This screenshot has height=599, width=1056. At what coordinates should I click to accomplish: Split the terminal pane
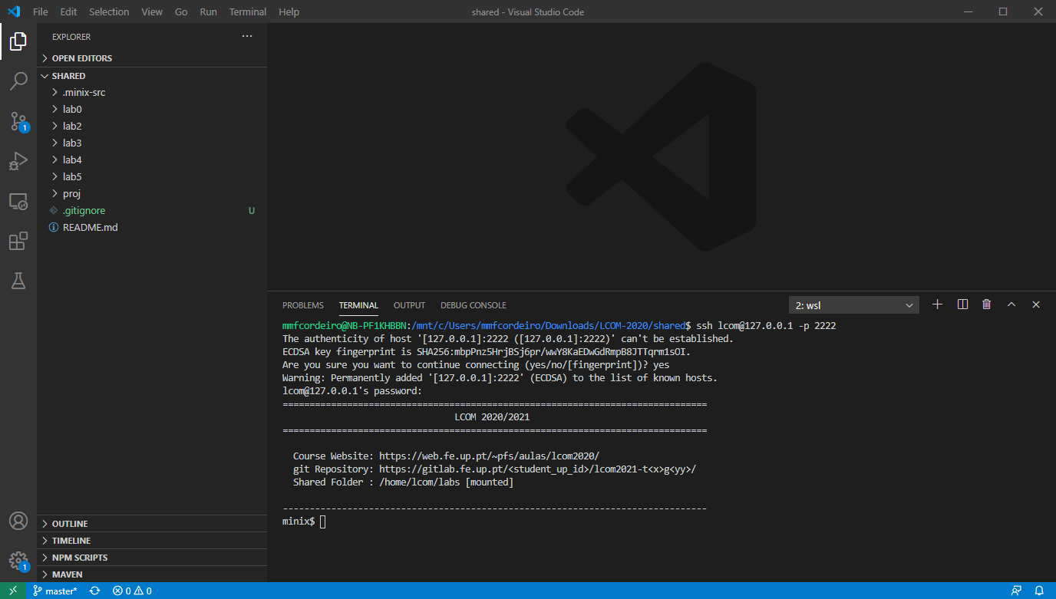(962, 304)
